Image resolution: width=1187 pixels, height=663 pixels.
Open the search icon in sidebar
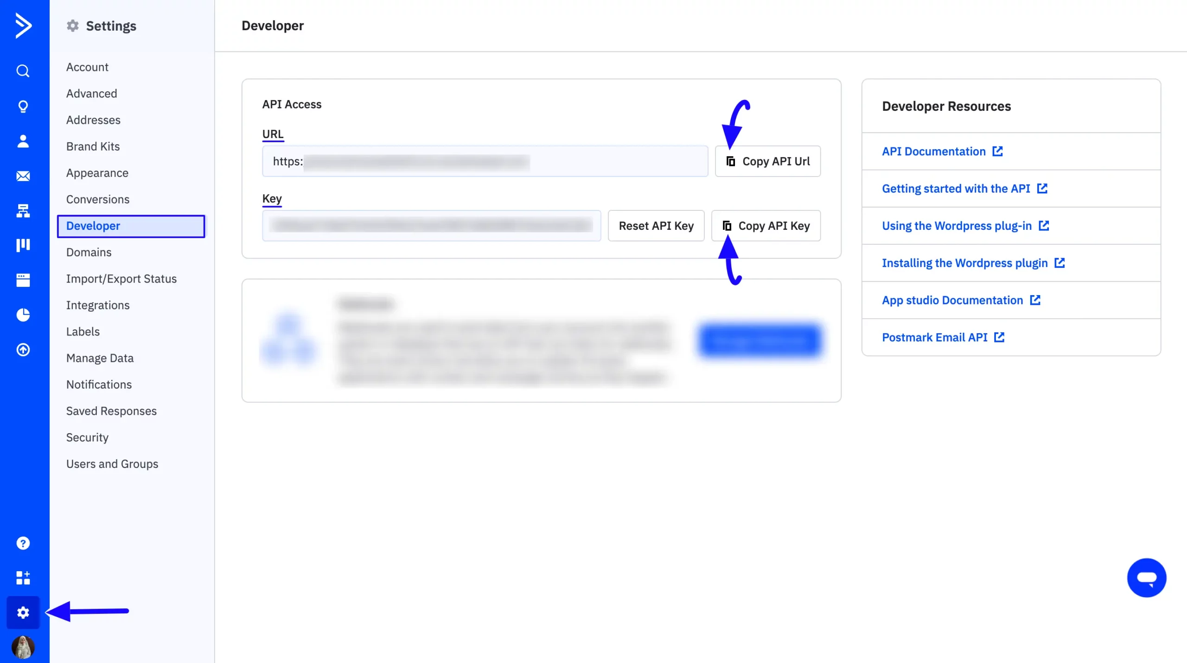pyautogui.click(x=23, y=71)
